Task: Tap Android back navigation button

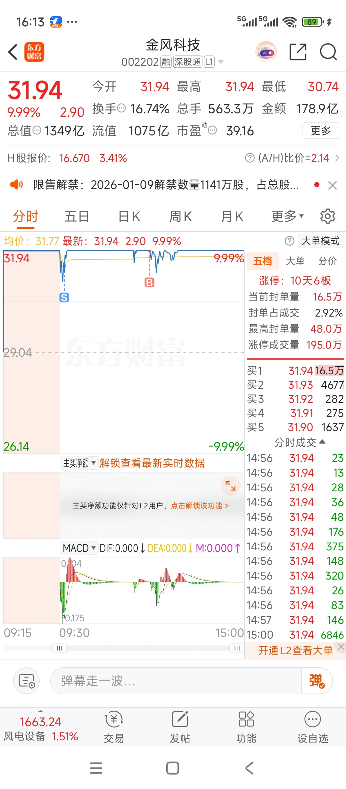Action: [x=250, y=768]
